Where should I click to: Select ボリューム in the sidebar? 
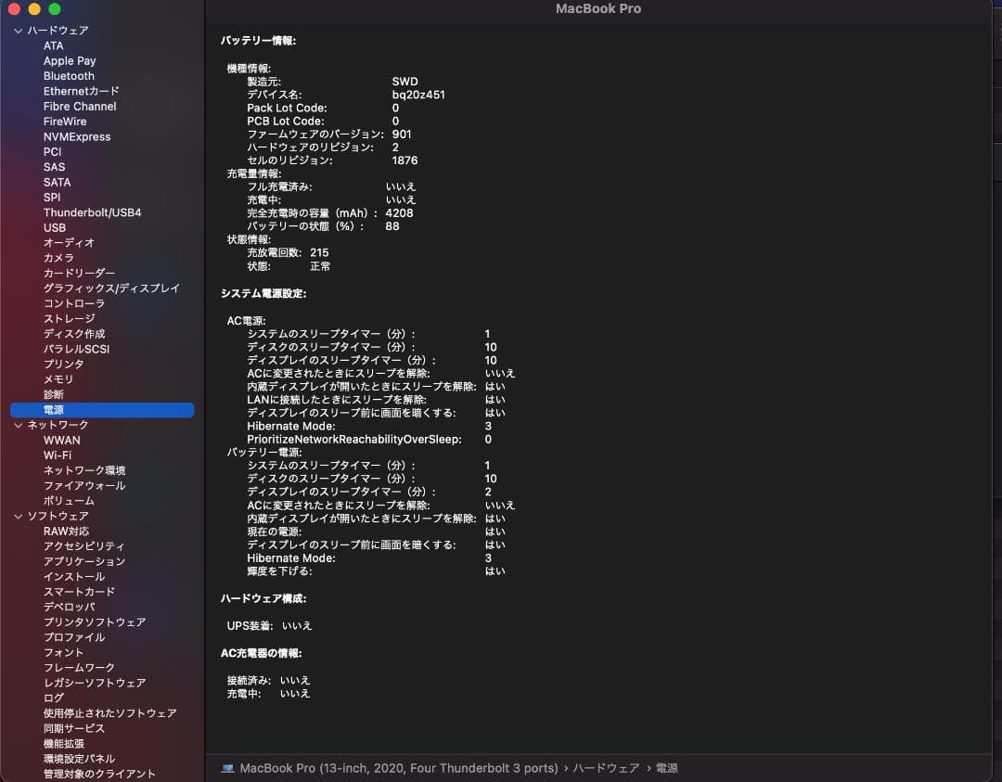click(69, 502)
